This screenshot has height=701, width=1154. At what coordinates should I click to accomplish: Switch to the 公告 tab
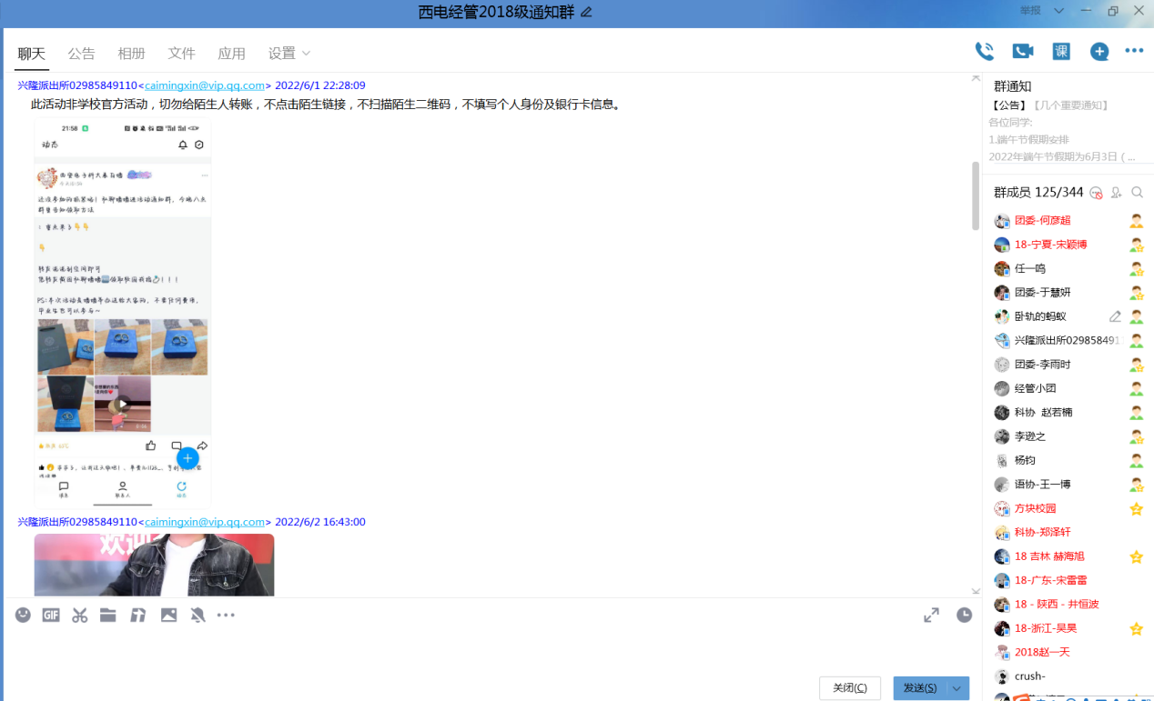tap(81, 54)
